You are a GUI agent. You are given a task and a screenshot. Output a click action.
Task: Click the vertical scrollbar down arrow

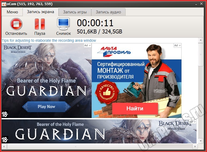pyautogui.click(x=201, y=141)
